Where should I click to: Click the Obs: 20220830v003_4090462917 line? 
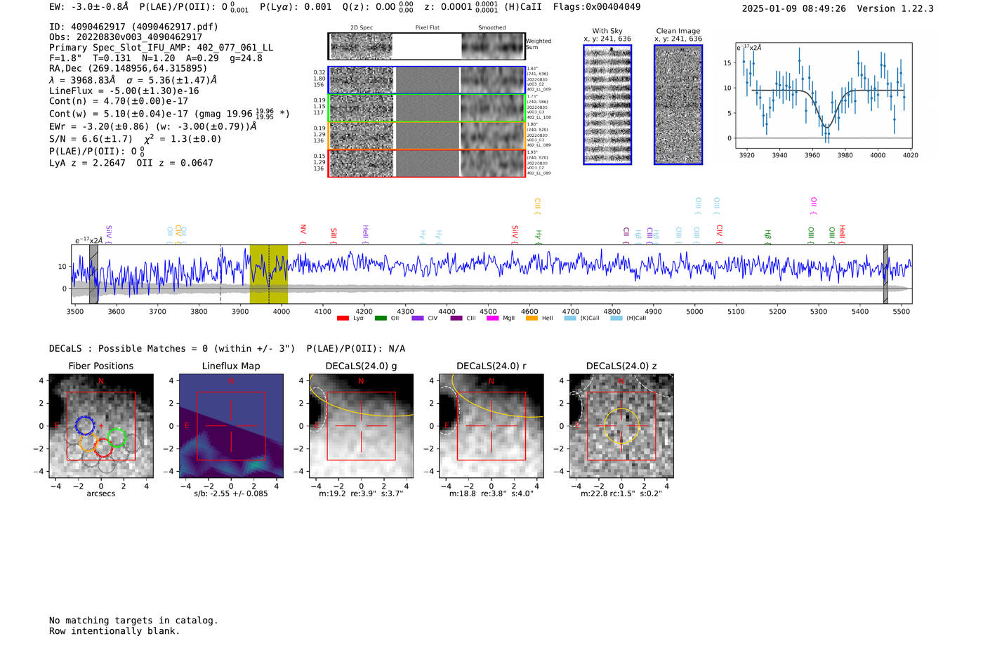tap(126, 37)
